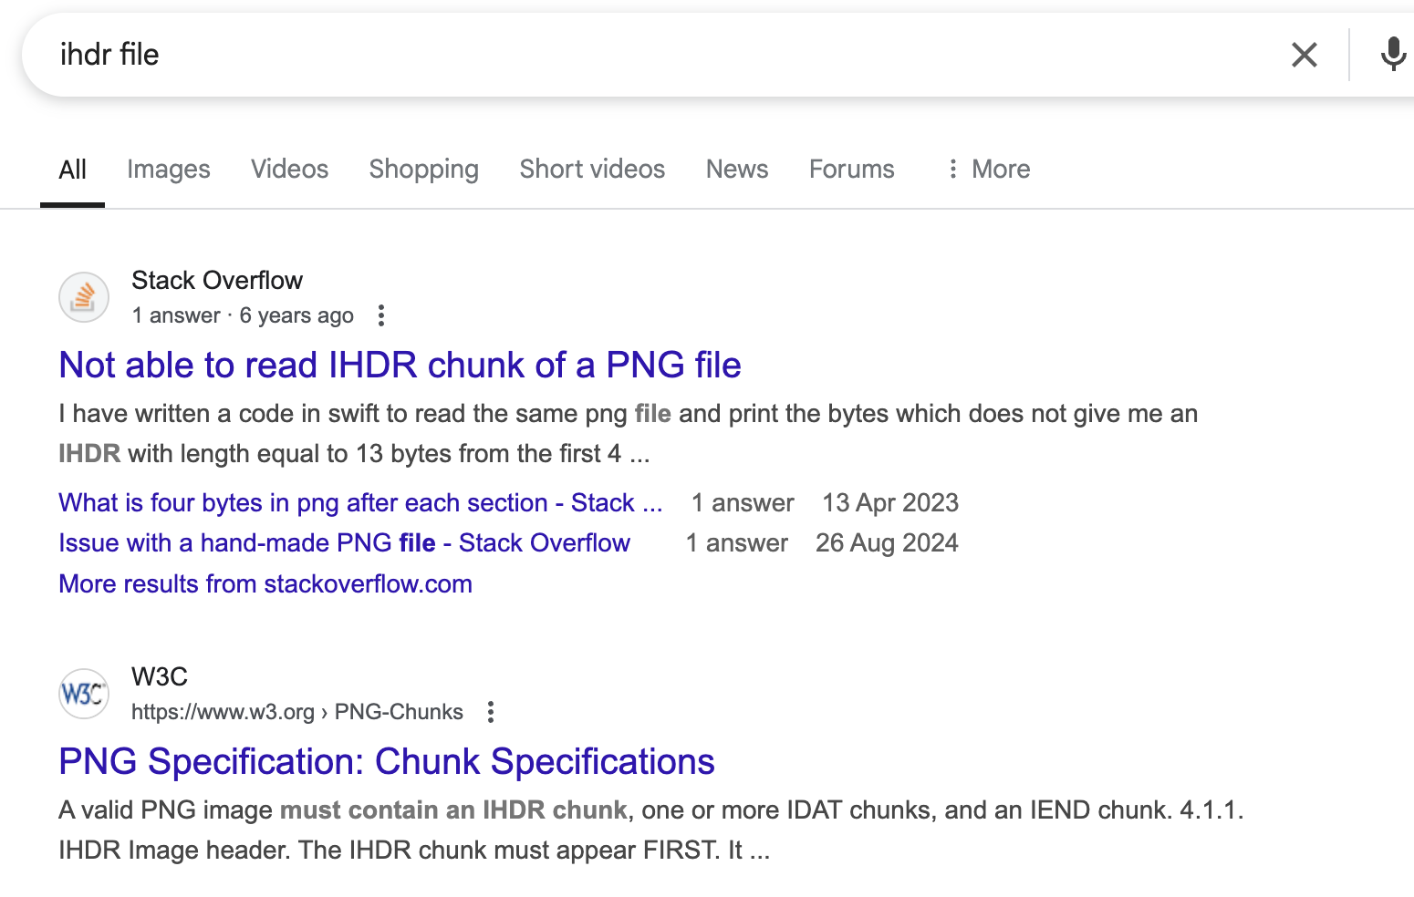This screenshot has height=897, width=1414.
Task: Open Stack Overflow favicon
Action: pos(84,297)
